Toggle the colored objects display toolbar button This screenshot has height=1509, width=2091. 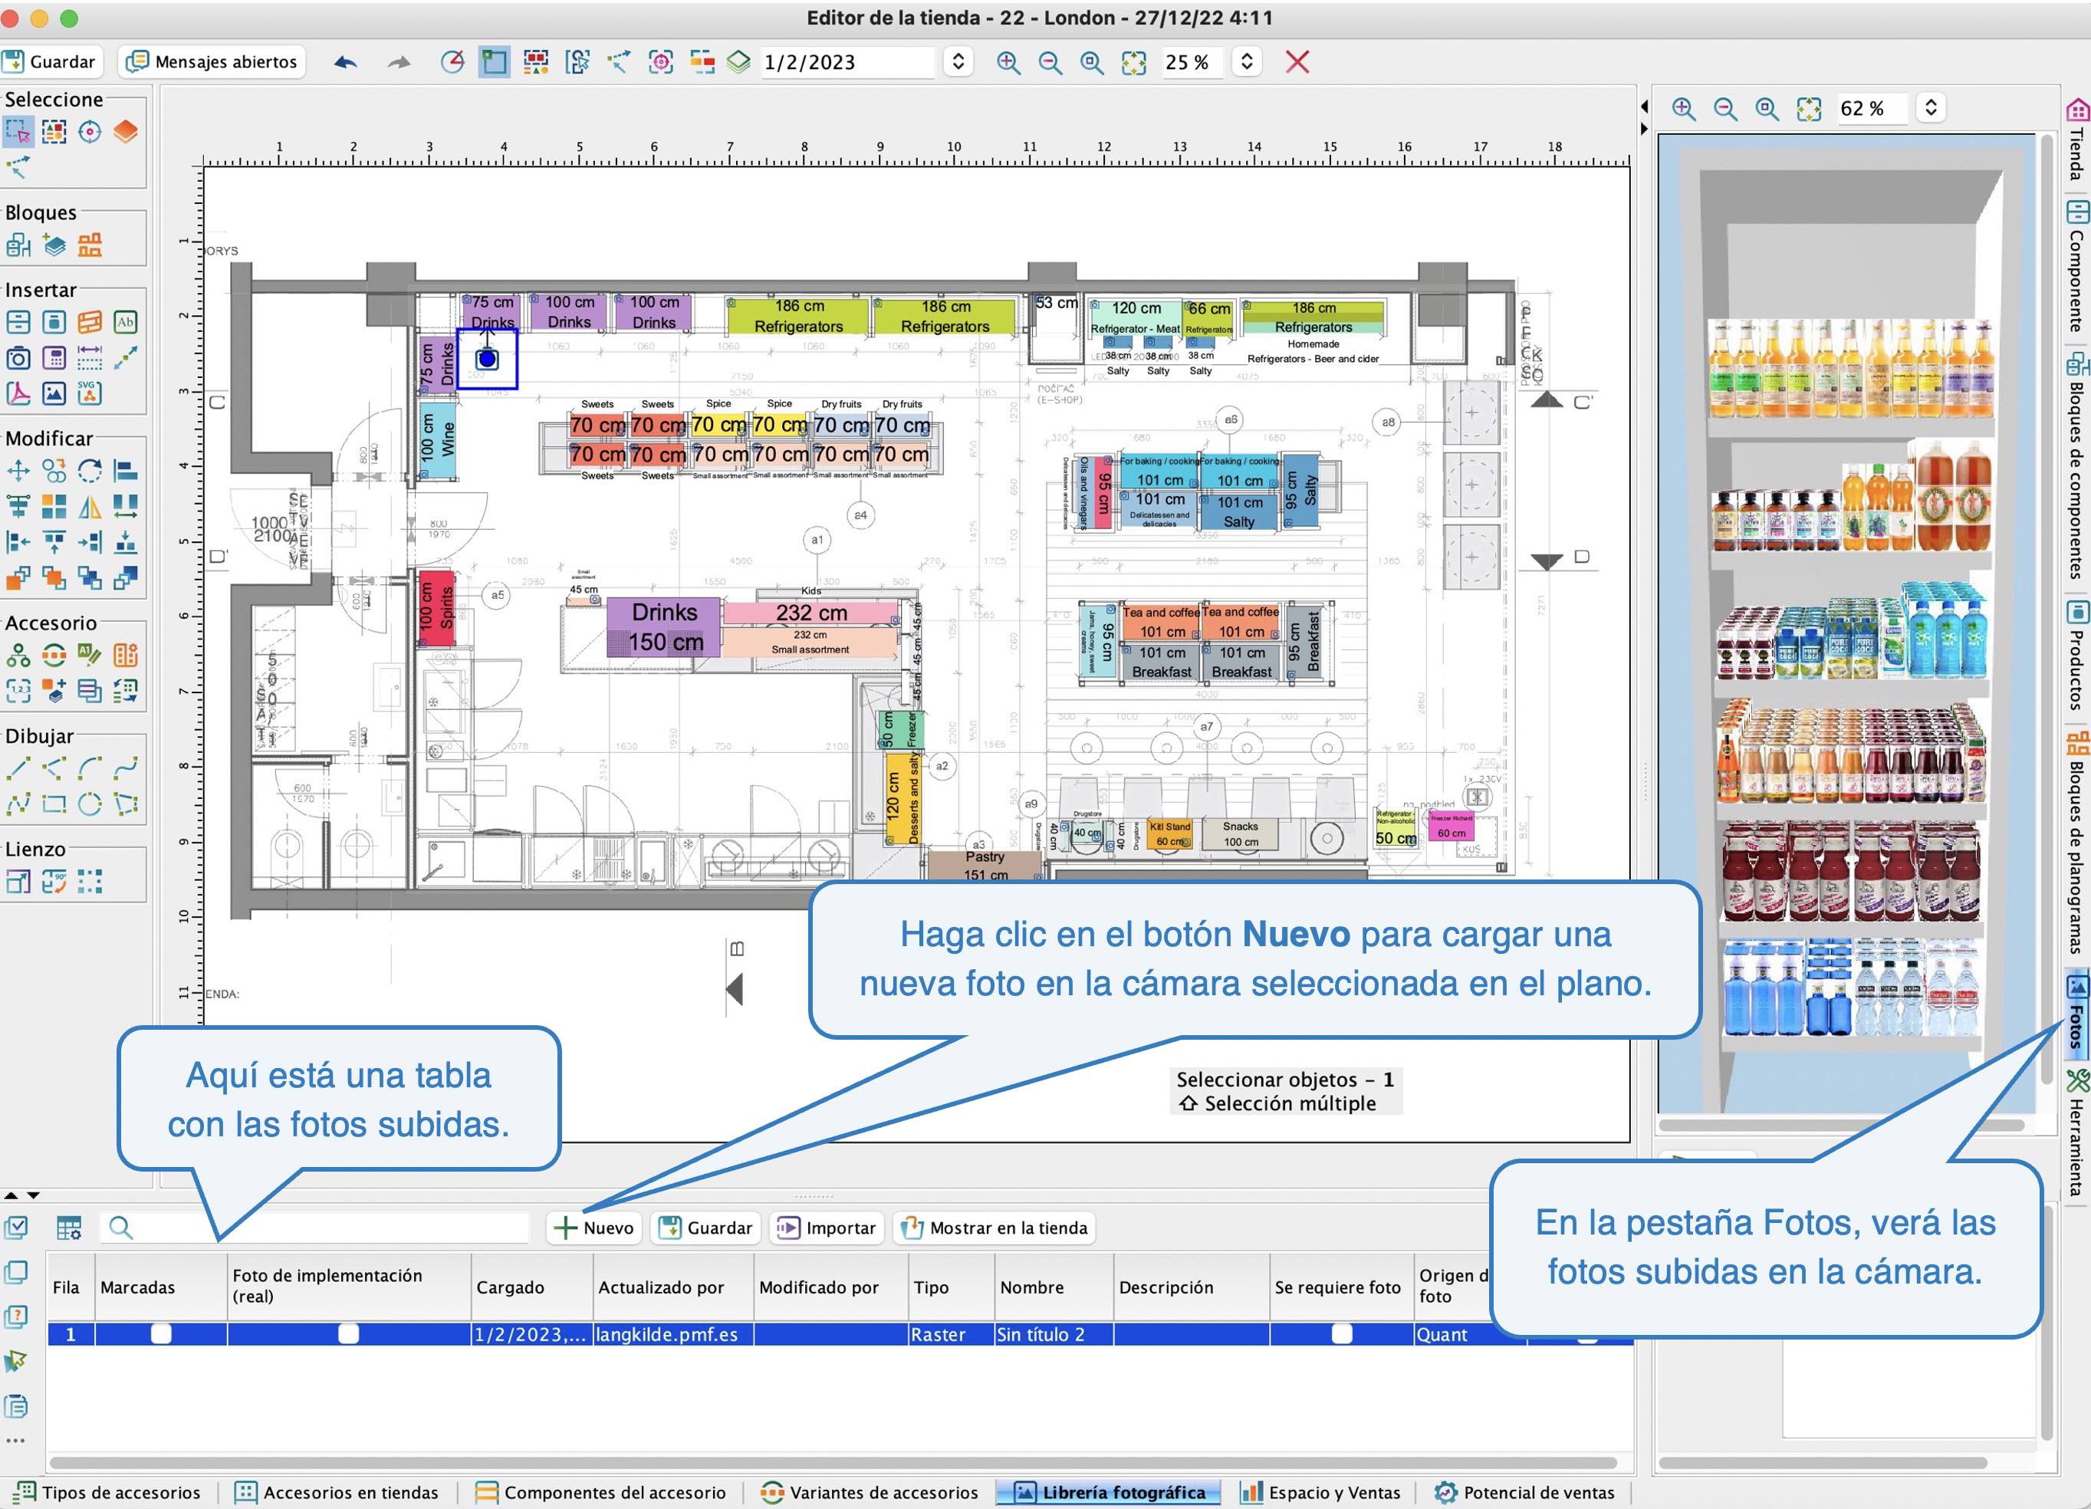(x=536, y=62)
